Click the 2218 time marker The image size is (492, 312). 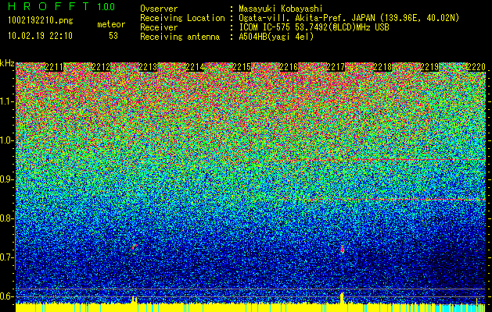click(382, 67)
